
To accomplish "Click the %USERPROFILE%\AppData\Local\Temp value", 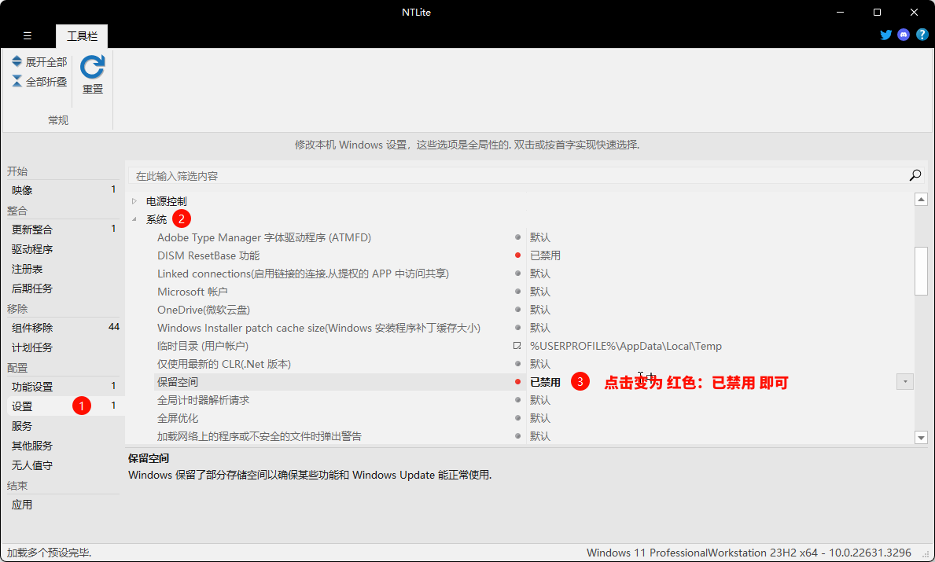I will pyautogui.click(x=625, y=346).
